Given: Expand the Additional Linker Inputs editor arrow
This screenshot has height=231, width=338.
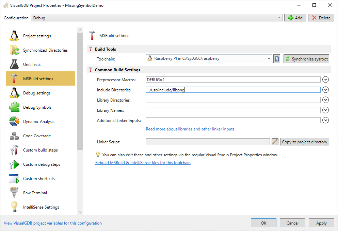Looking at the screenshot, I should coord(325,120).
